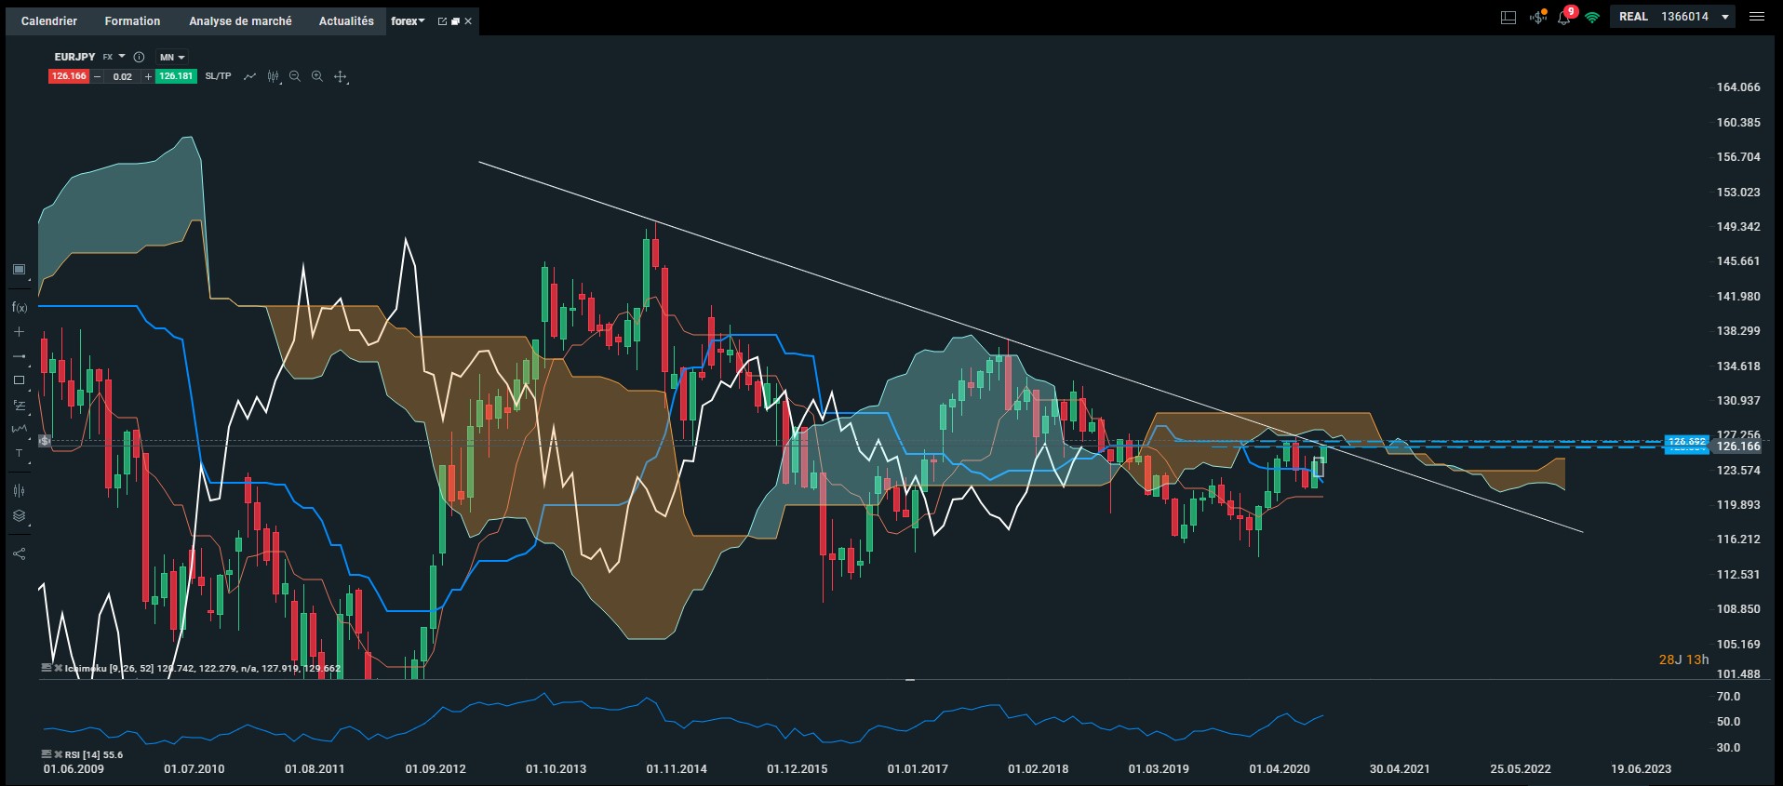Select the Fibonacci retracement tool
Screen dimensions: 1783x786
click(19, 405)
